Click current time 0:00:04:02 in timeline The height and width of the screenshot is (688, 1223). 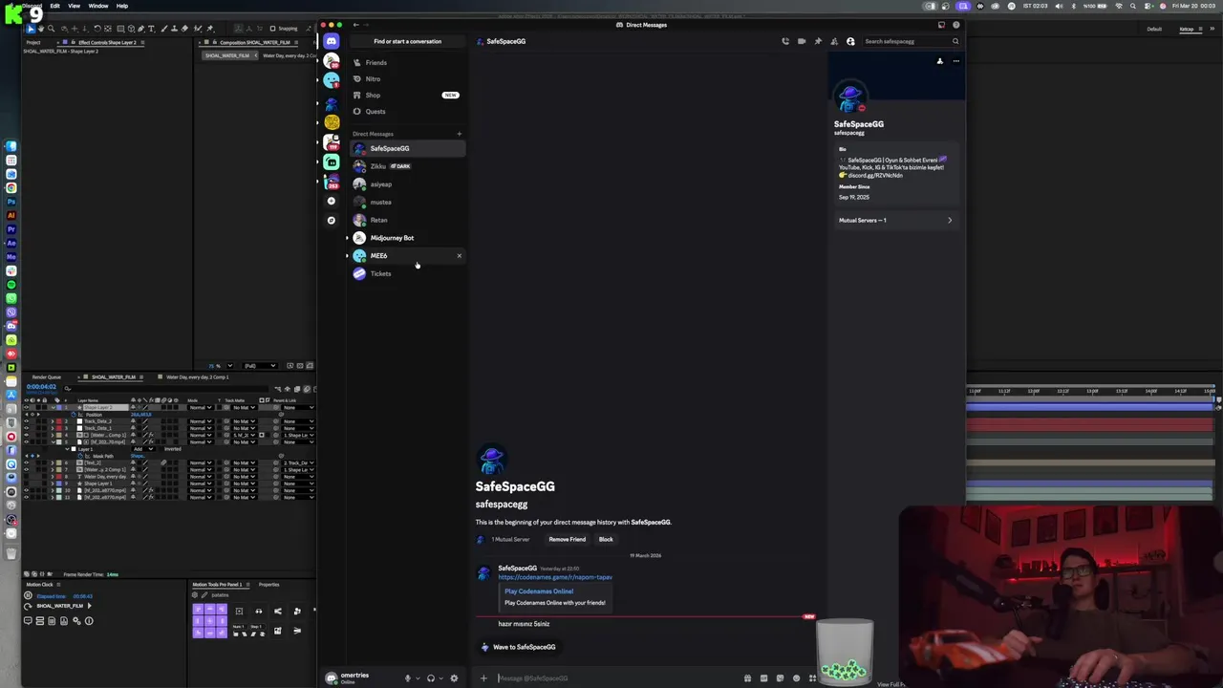click(x=41, y=387)
